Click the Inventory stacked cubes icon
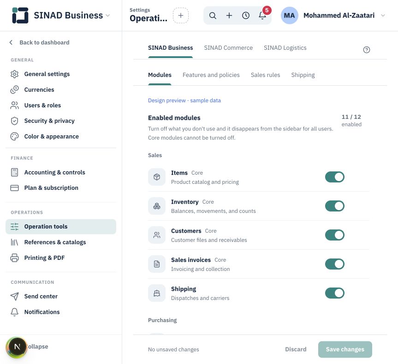The width and height of the screenshot is (398, 364). click(157, 206)
